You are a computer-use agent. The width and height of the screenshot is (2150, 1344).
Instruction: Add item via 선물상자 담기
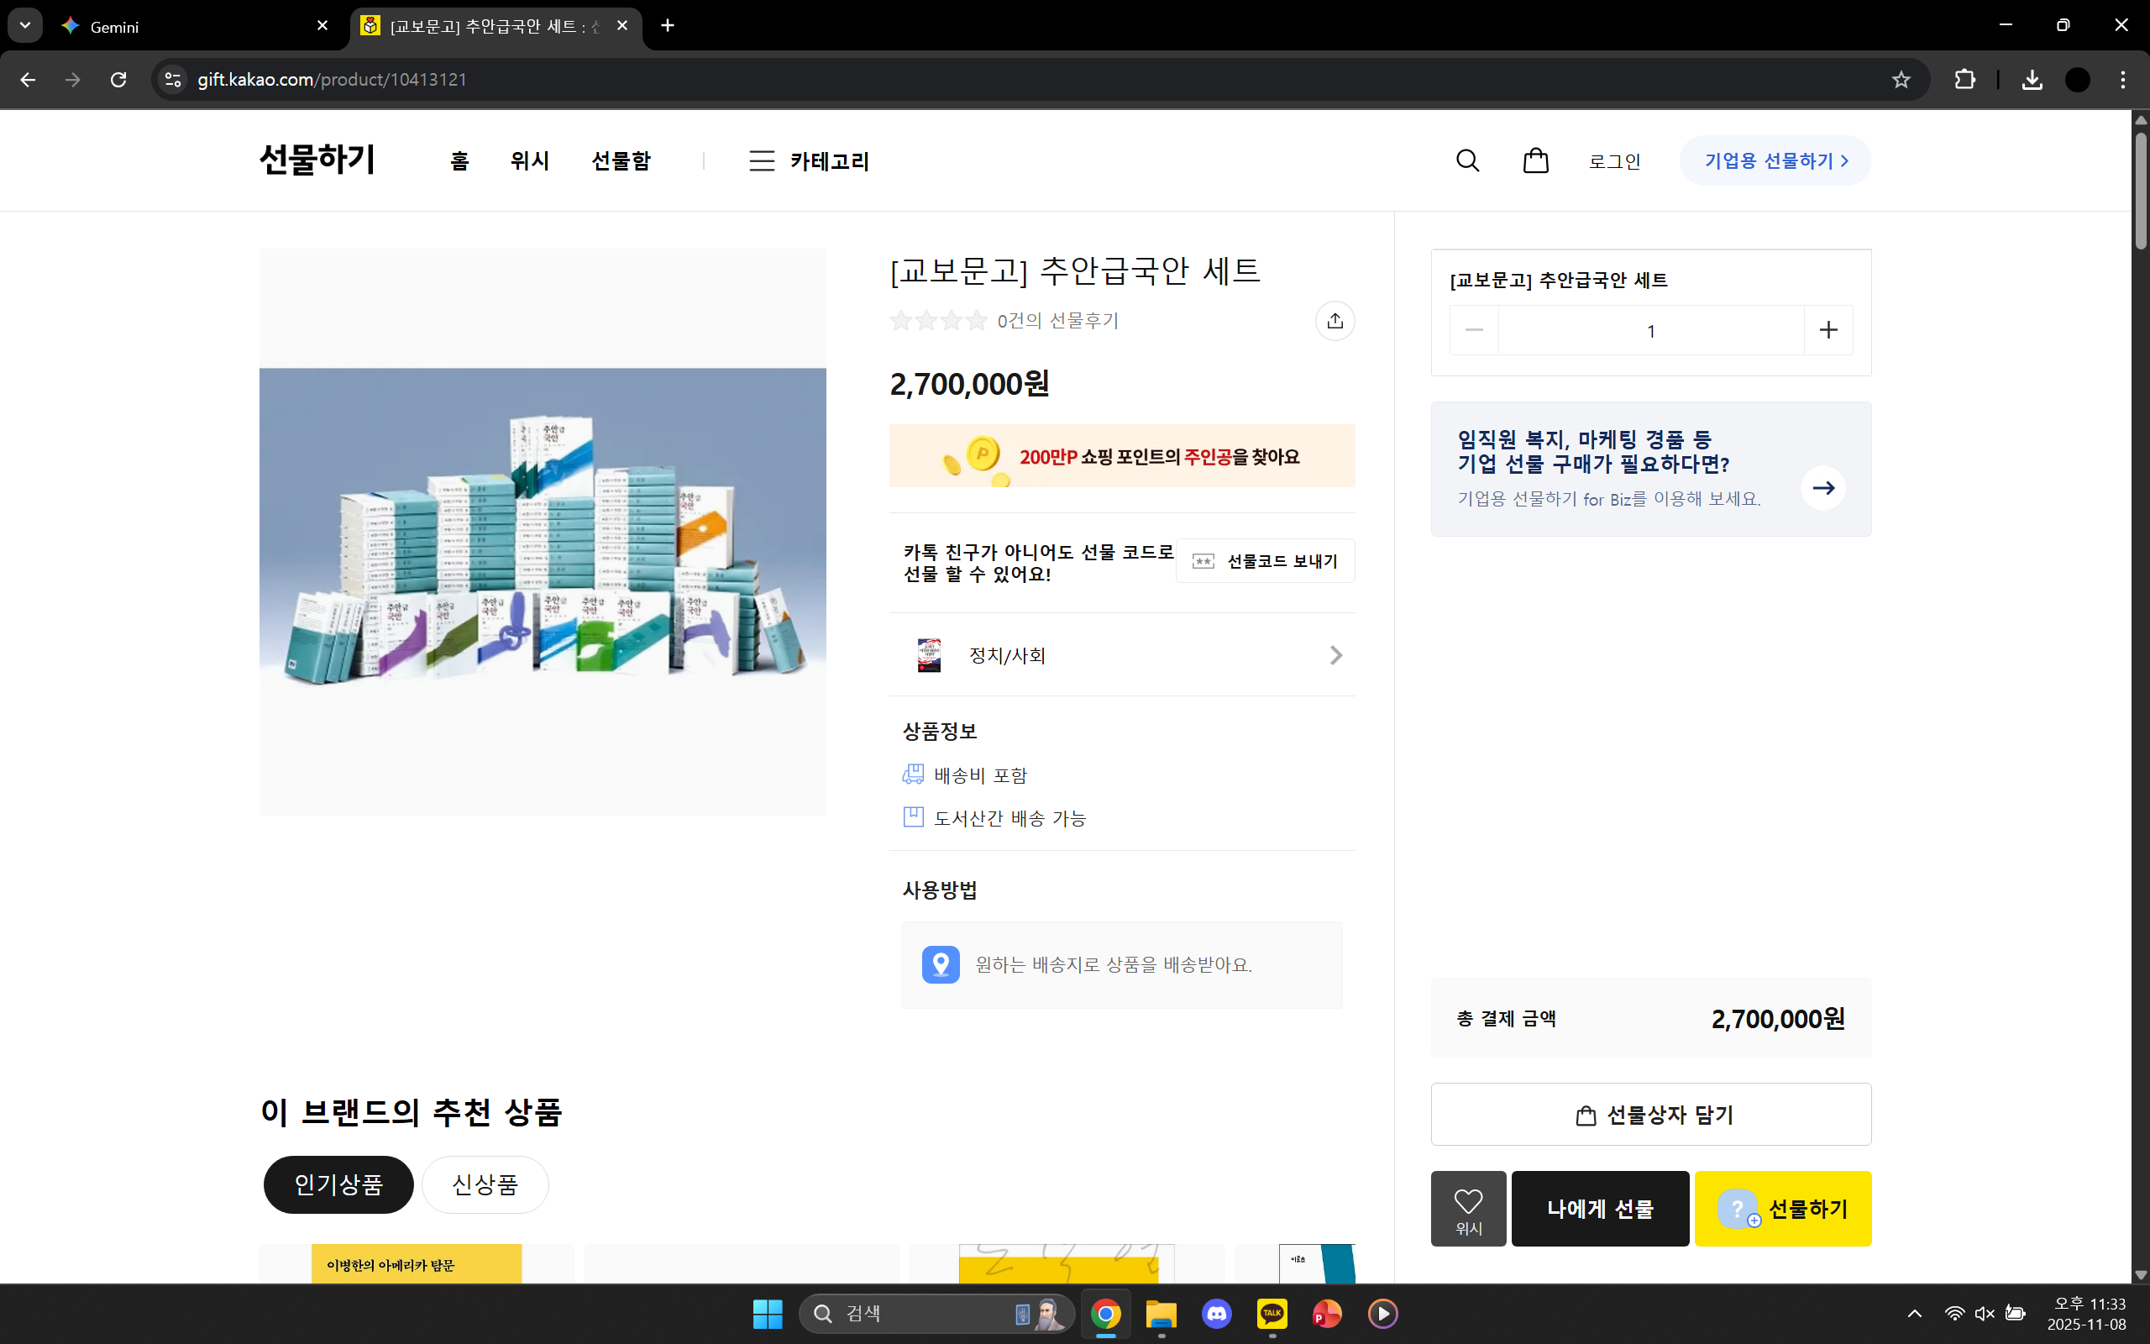(1649, 1114)
